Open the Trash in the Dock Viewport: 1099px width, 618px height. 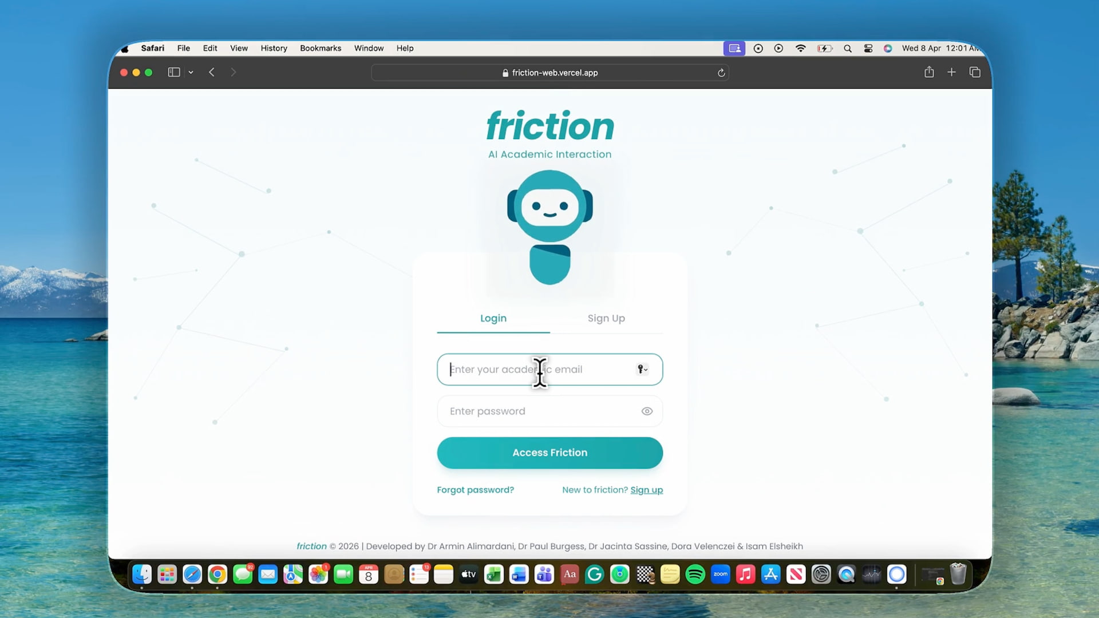click(958, 574)
